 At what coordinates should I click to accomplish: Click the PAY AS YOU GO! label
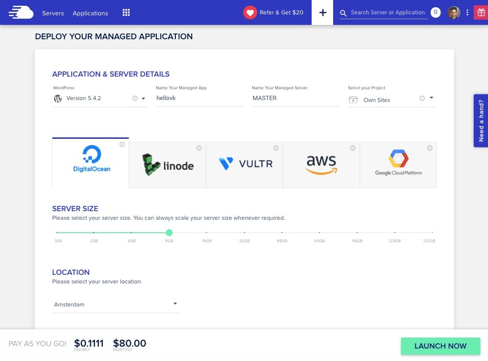(38, 344)
